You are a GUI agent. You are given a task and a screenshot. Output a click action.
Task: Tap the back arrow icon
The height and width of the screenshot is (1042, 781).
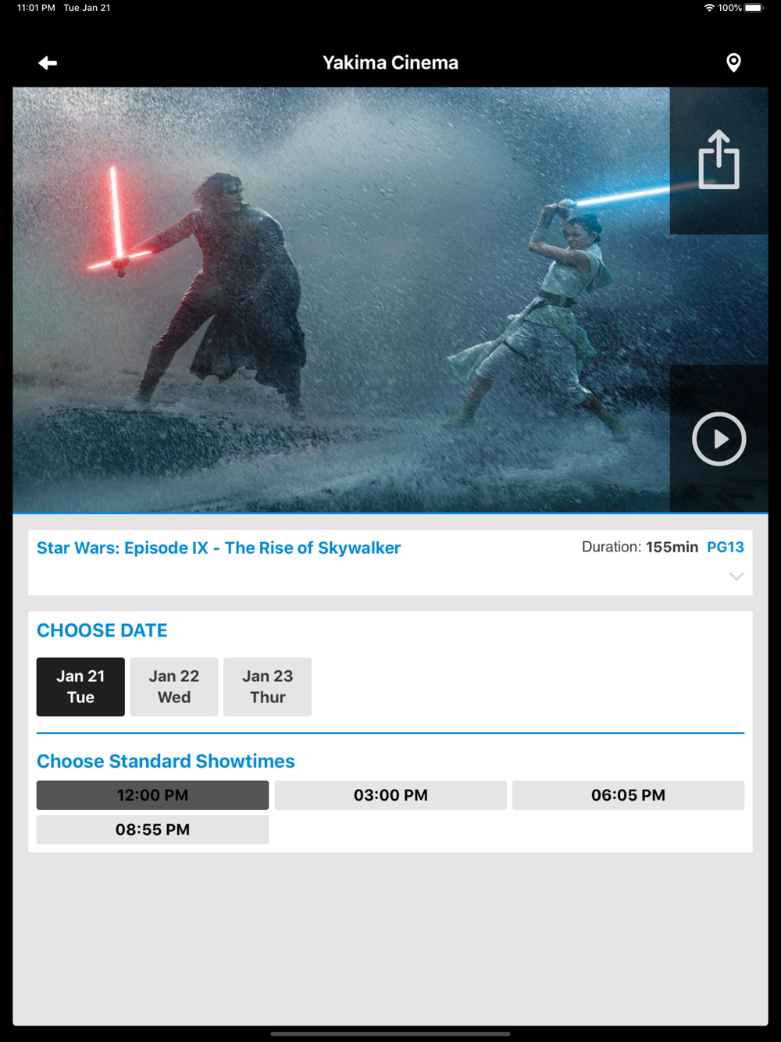pyautogui.click(x=48, y=63)
